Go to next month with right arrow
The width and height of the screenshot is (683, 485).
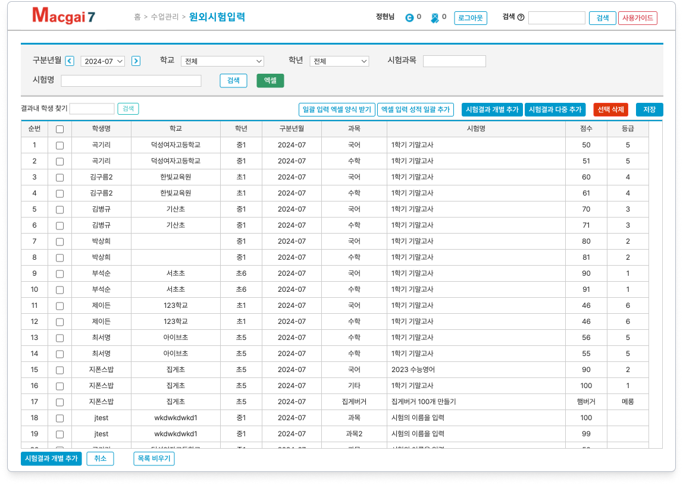[x=136, y=61]
